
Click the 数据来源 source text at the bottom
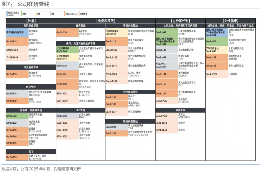[x=41, y=169]
